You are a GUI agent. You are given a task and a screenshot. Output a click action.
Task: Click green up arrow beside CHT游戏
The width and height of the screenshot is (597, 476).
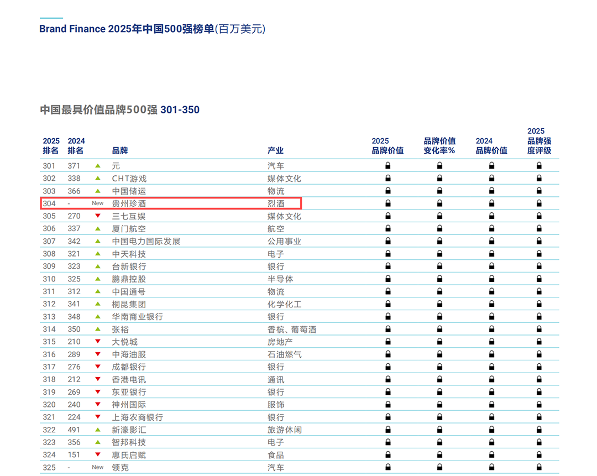(x=98, y=178)
